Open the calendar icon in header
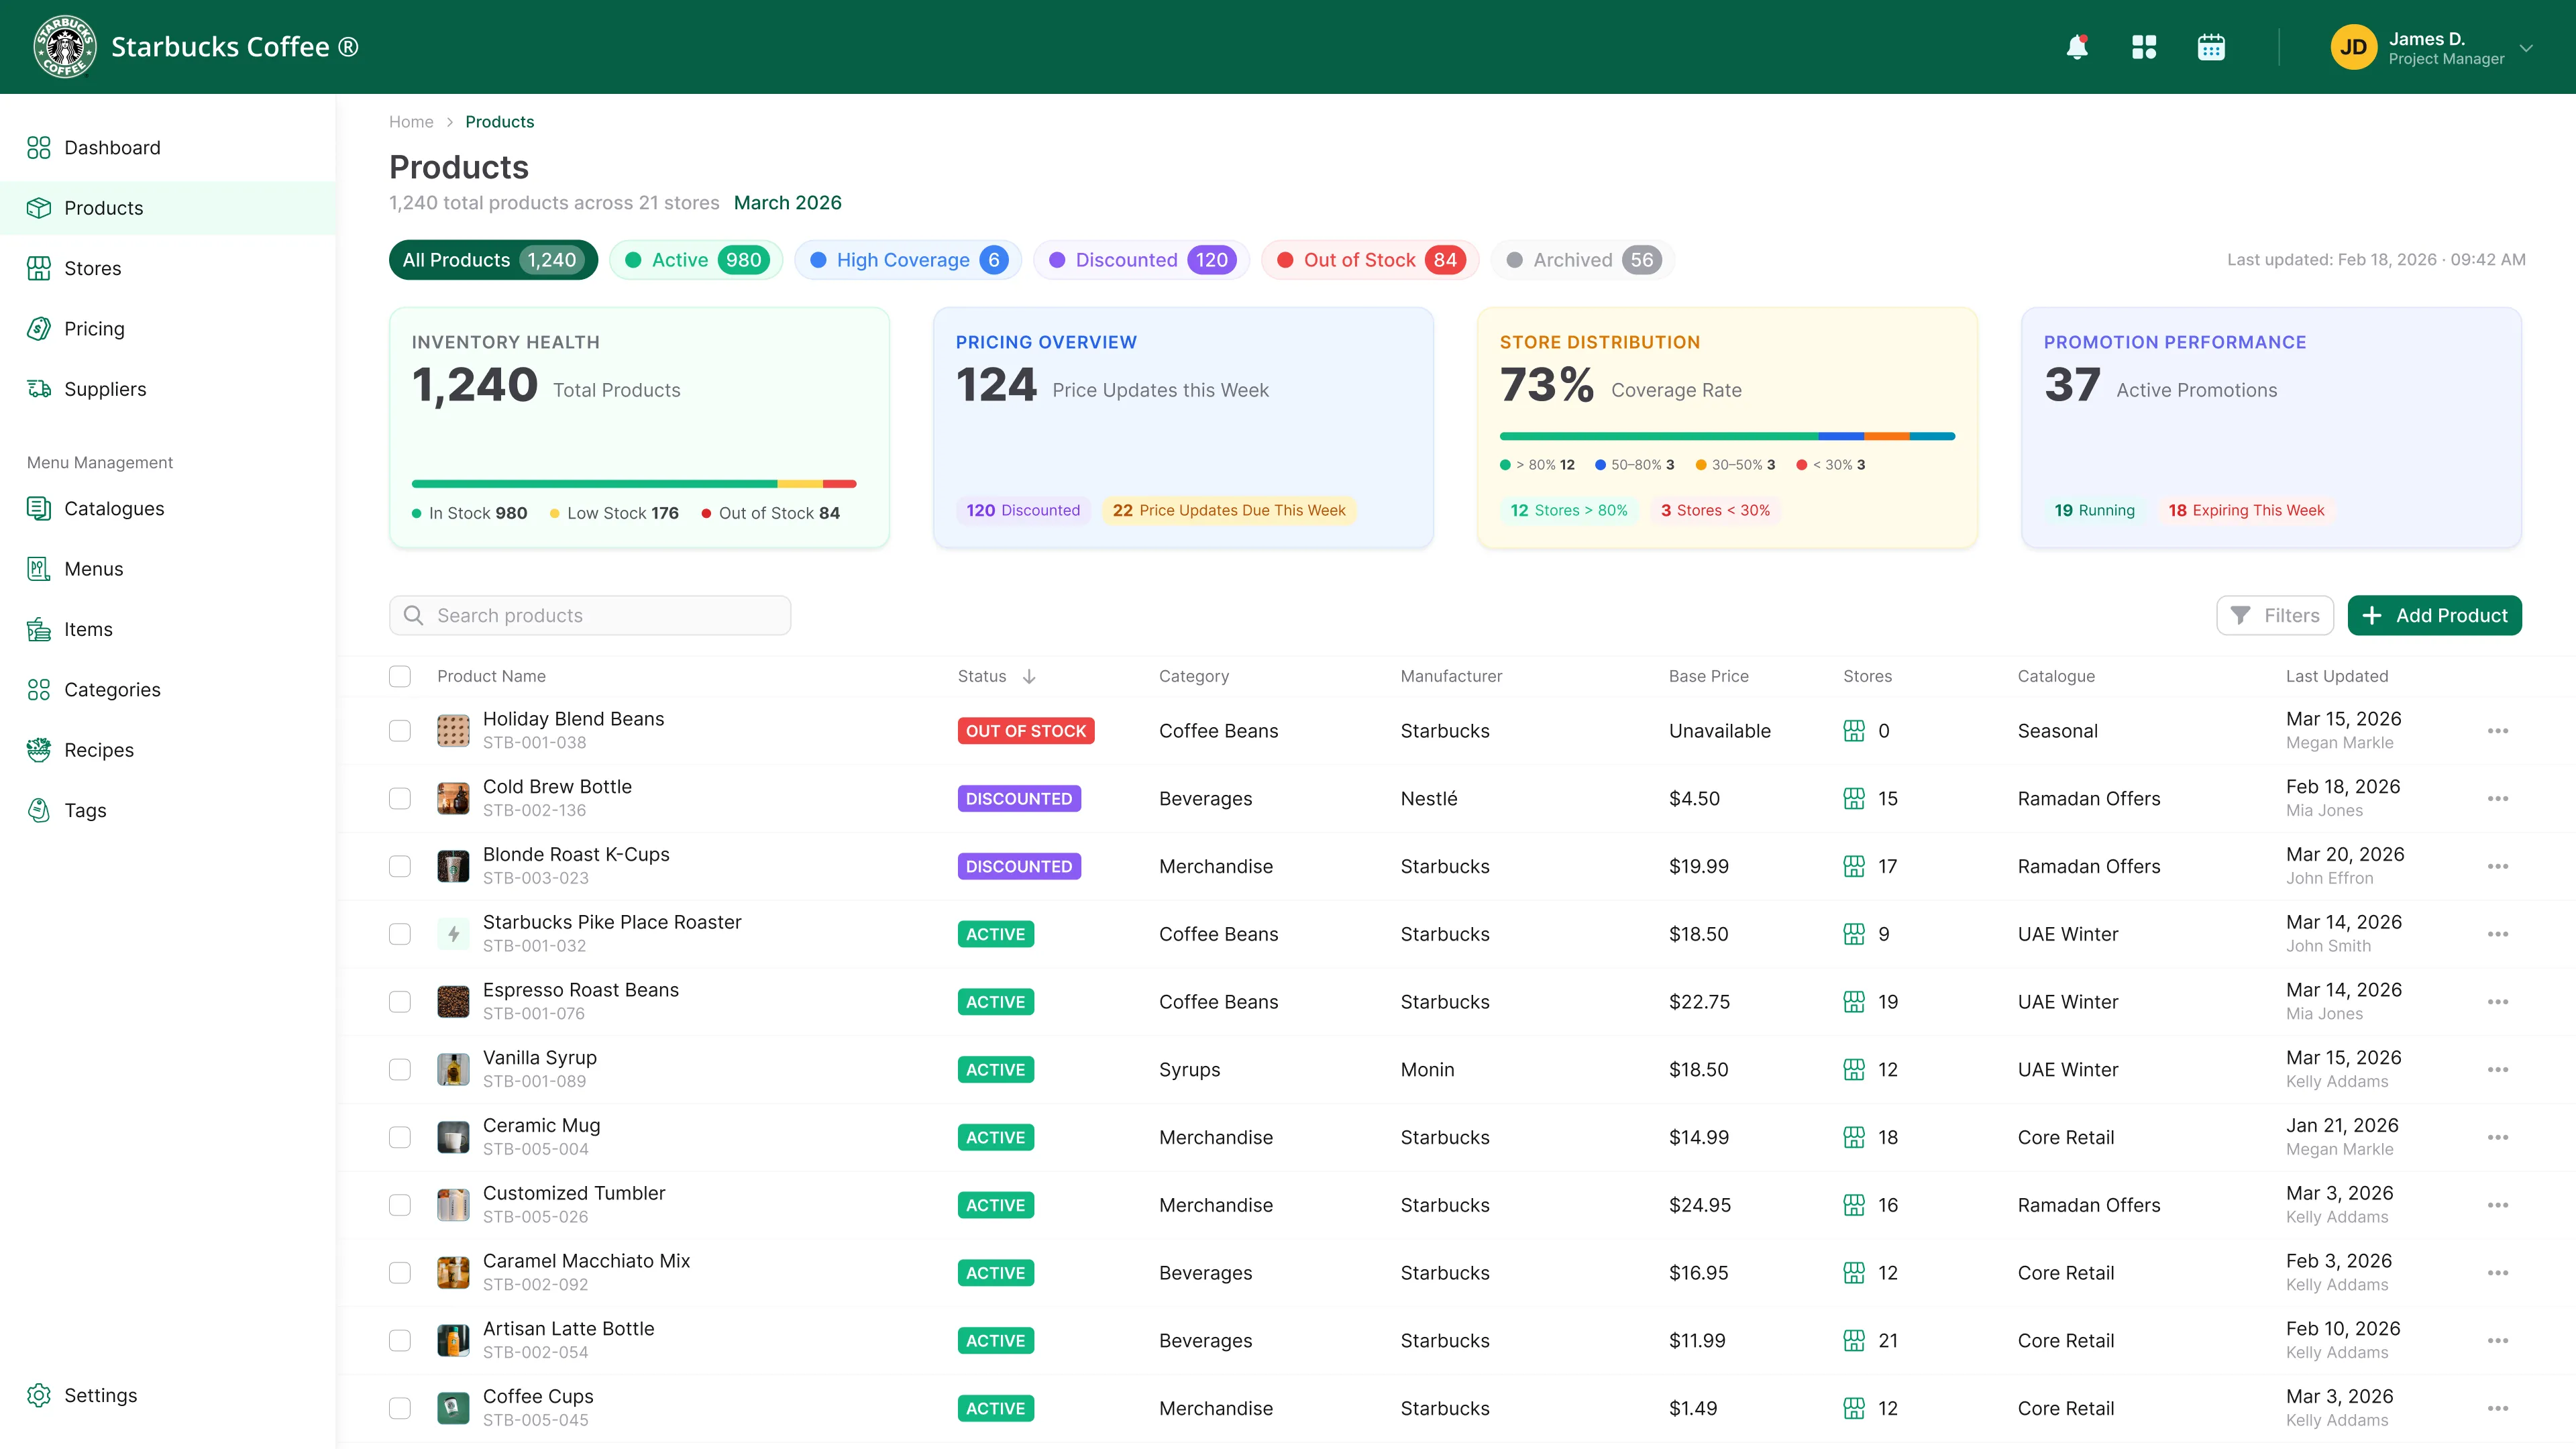Viewport: 2576px width, 1449px height. pos(2211,47)
